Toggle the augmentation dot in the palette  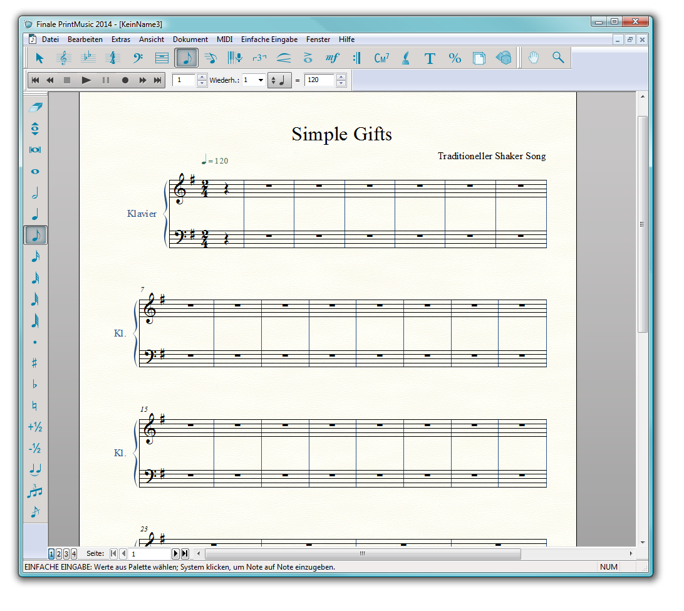(x=35, y=342)
